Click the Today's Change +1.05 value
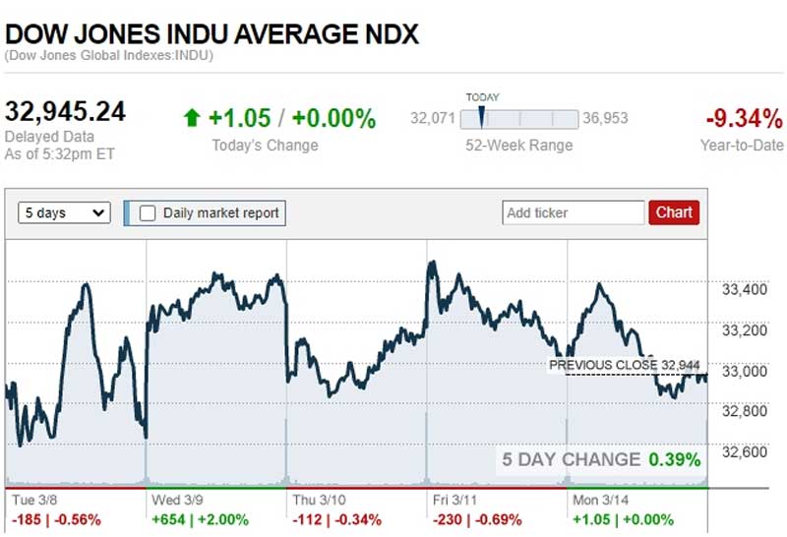Viewport: 787px width, 537px height. 239,119
